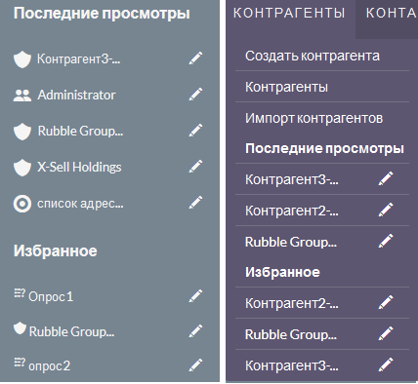The width and height of the screenshot is (418, 384).
Task: Open Контрагенты list menu entry
Action: coord(286,87)
